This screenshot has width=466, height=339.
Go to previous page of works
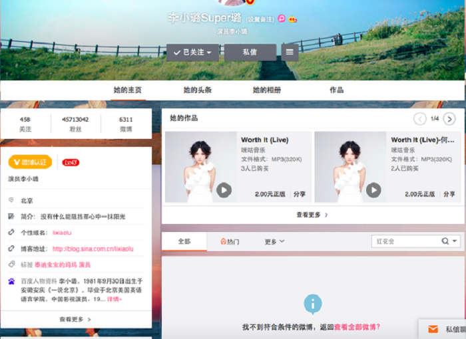click(420, 119)
